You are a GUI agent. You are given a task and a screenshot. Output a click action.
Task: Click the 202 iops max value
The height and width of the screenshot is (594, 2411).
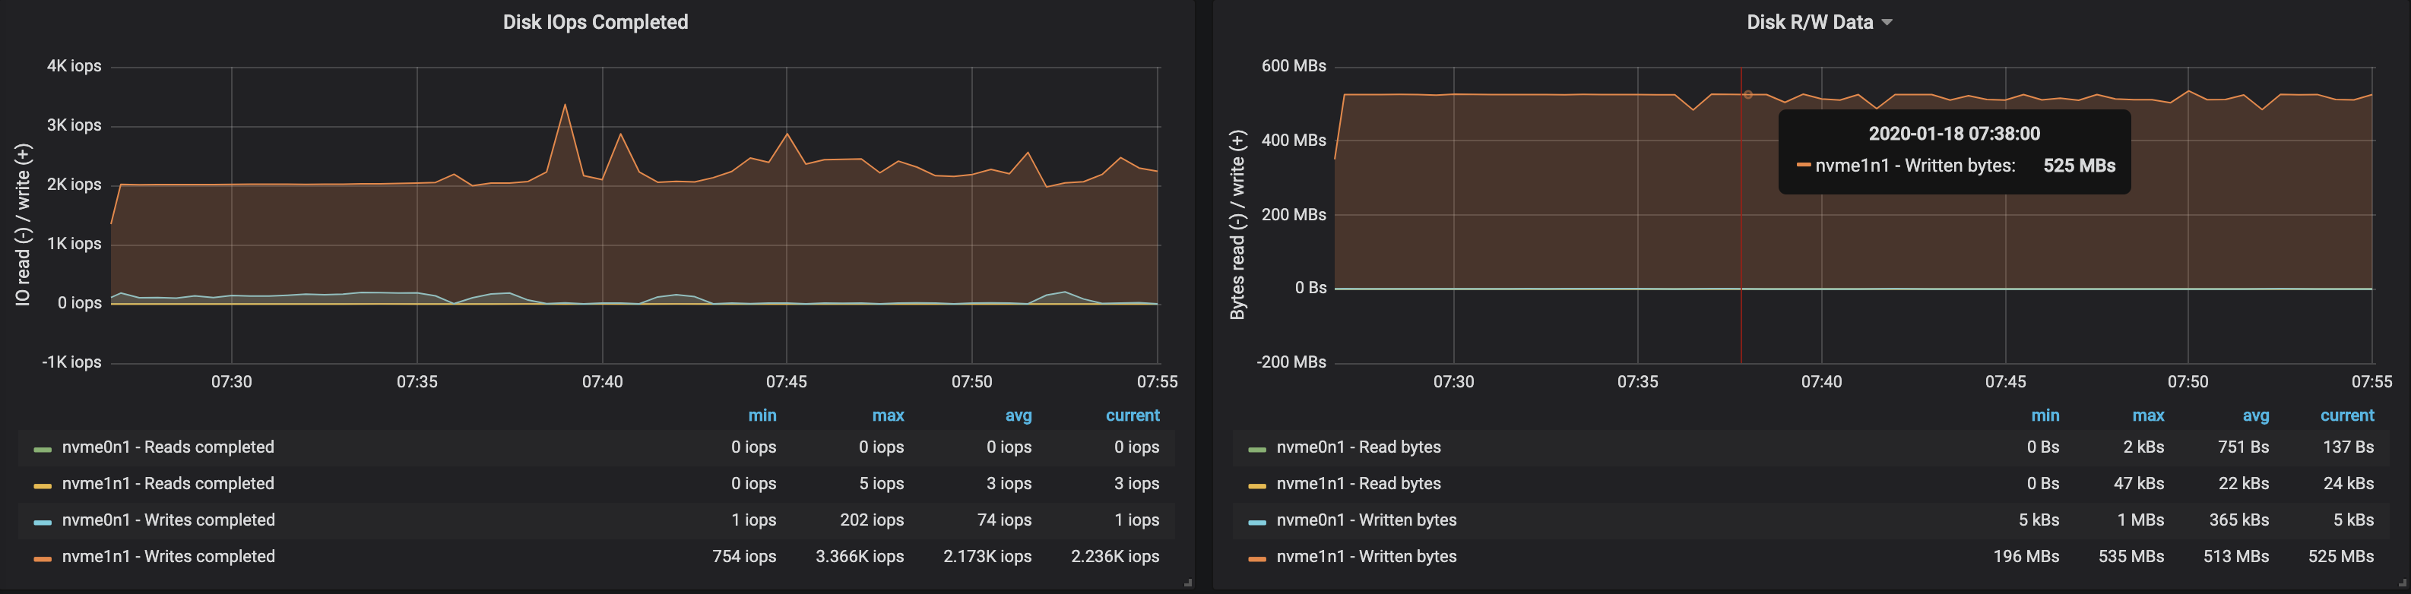(871, 520)
